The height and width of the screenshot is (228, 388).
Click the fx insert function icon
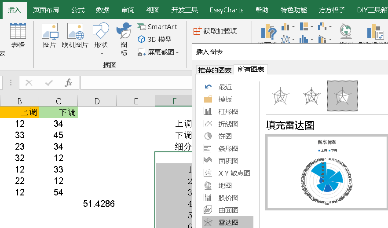tap(68, 83)
